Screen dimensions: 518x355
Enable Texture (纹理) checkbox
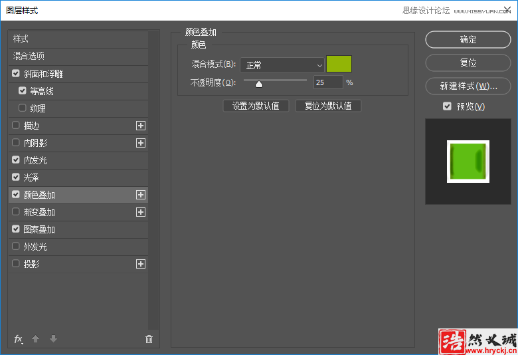pos(22,108)
